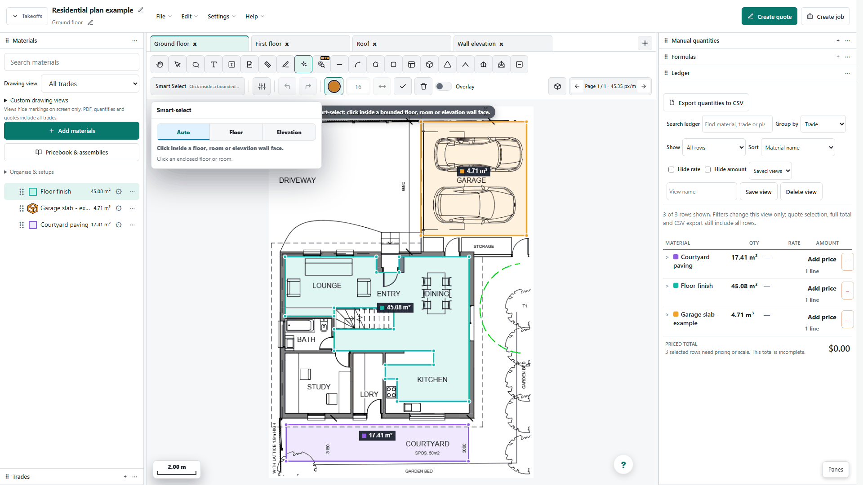Click Create job button
Viewport: 863px width, 485px height.
tap(825, 17)
